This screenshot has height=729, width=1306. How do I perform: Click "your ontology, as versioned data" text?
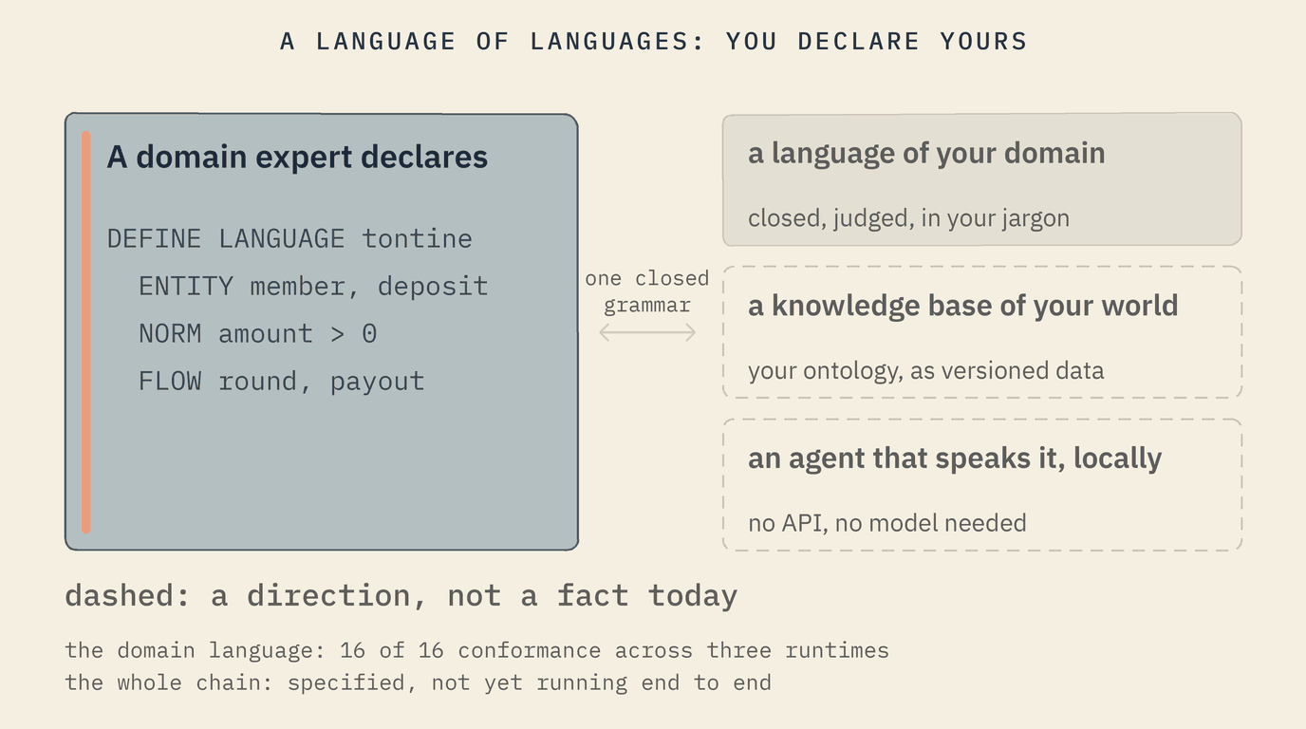tap(926, 370)
